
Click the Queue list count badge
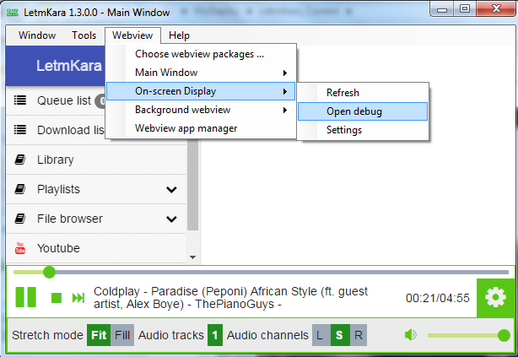pyautogui.click(x=100, y=100)
